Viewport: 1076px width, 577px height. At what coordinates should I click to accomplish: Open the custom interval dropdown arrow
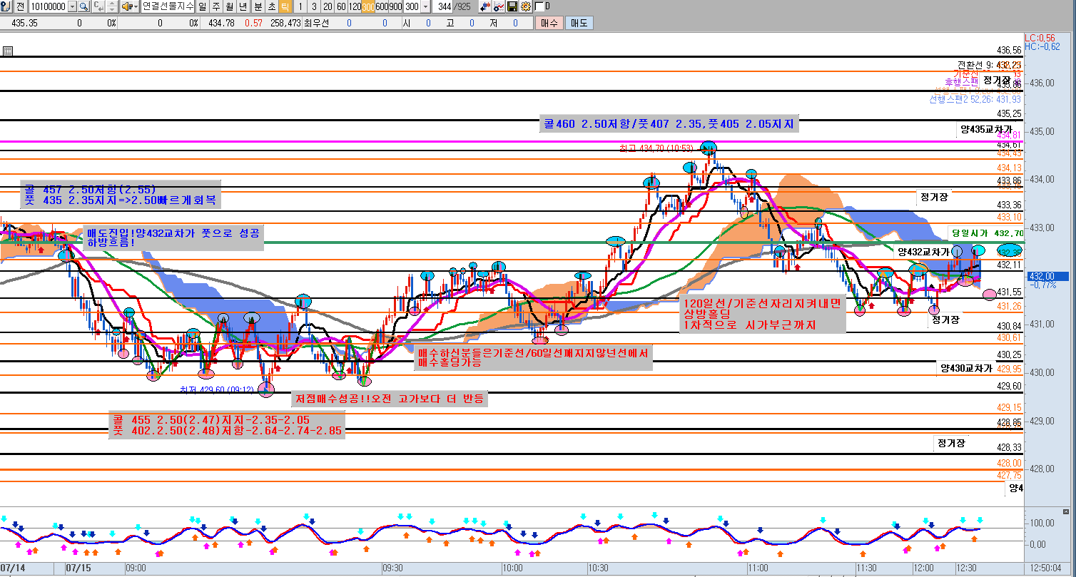pos(426,6)
